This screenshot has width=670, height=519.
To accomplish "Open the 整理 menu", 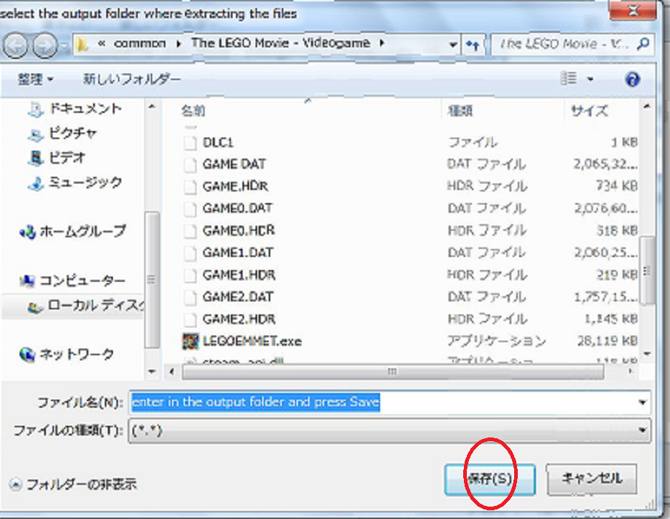I will [36, 79].
